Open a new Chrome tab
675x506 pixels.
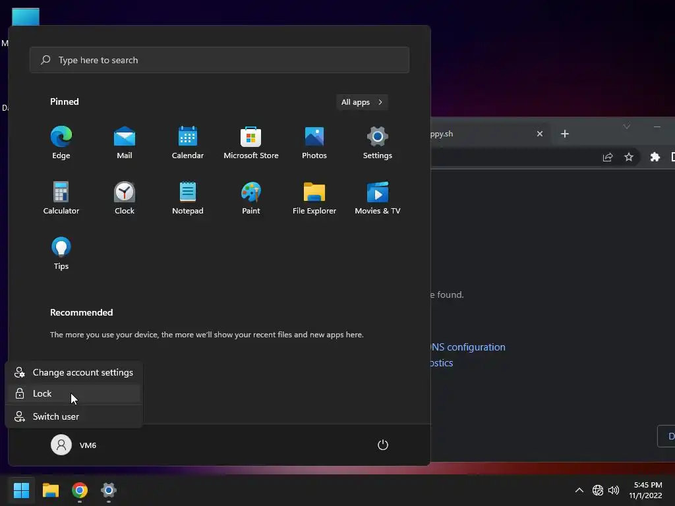(x=565, y=134)
